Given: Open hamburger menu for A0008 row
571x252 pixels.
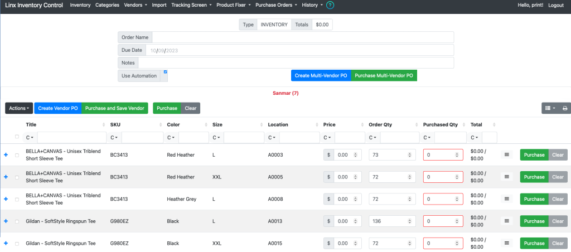Looking at the screenshot, I should pos(506,199).
